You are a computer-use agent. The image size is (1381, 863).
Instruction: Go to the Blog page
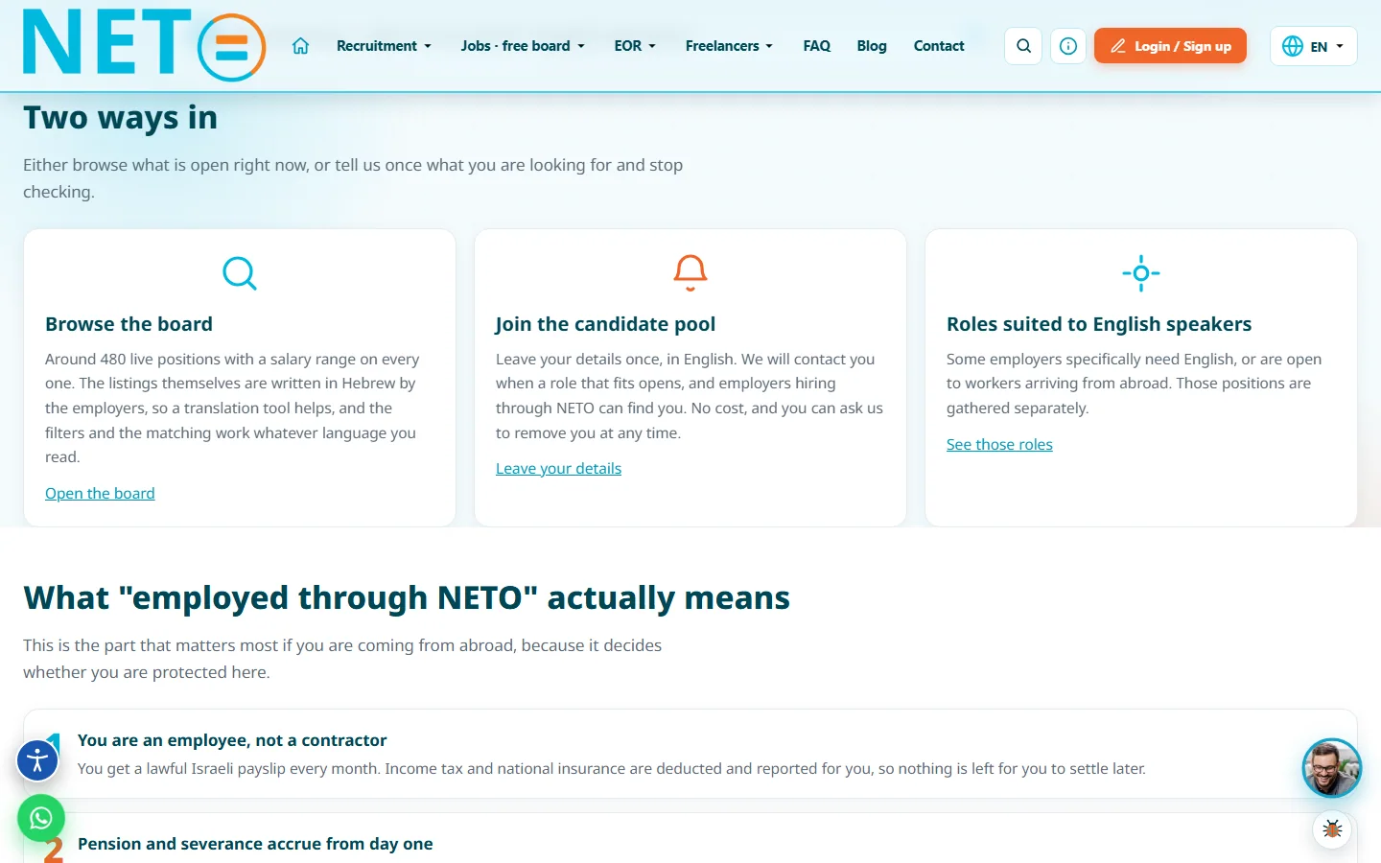pyautogui.click(x=872, y=46)
